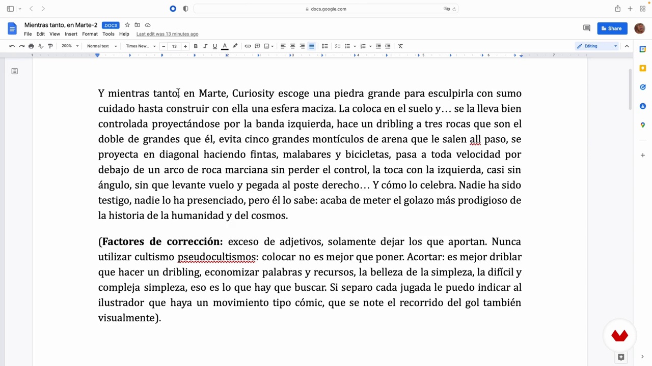Rename document title 'Mientras tanto, en Marte-2'
The height and width of the screenshot is (366, 652).
[x=61, y=25]
